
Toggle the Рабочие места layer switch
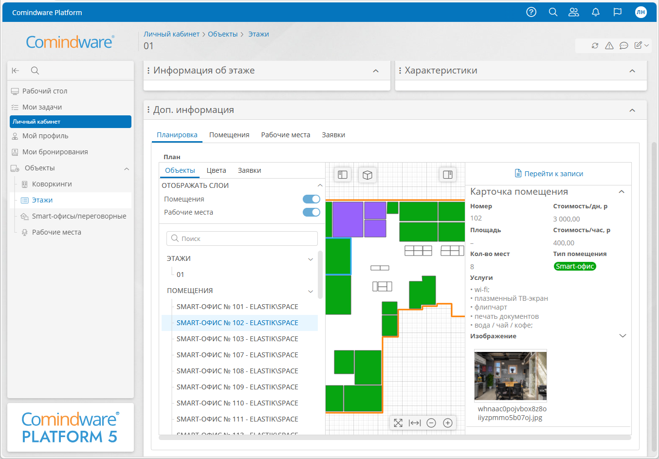(311, 212)
